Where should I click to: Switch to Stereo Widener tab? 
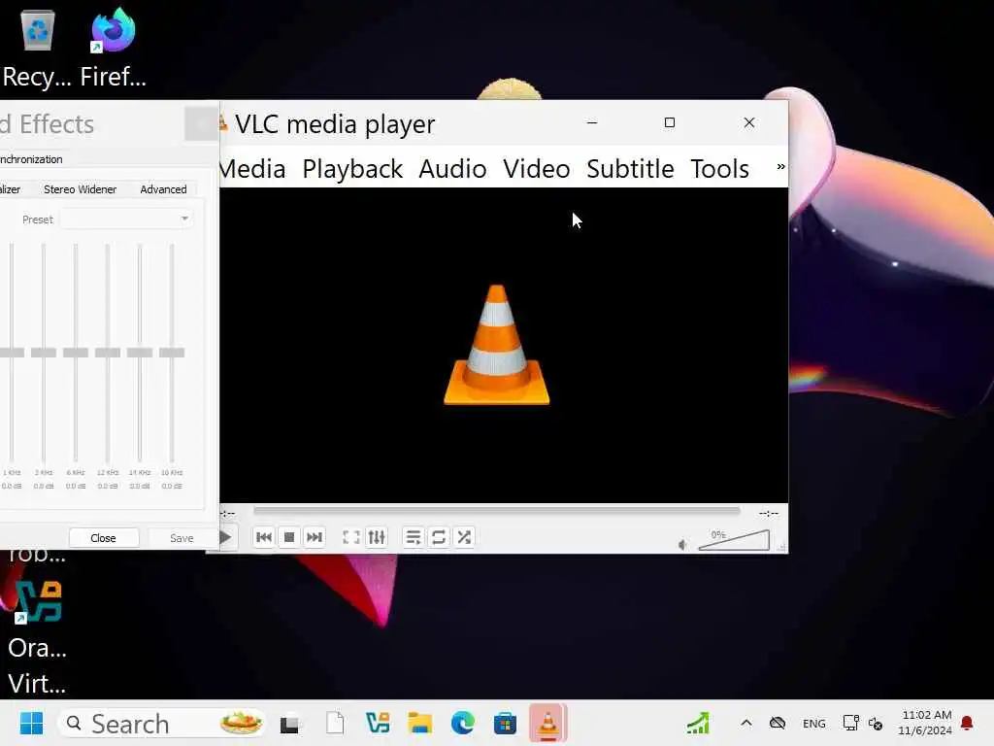click(x=80, y=189)
